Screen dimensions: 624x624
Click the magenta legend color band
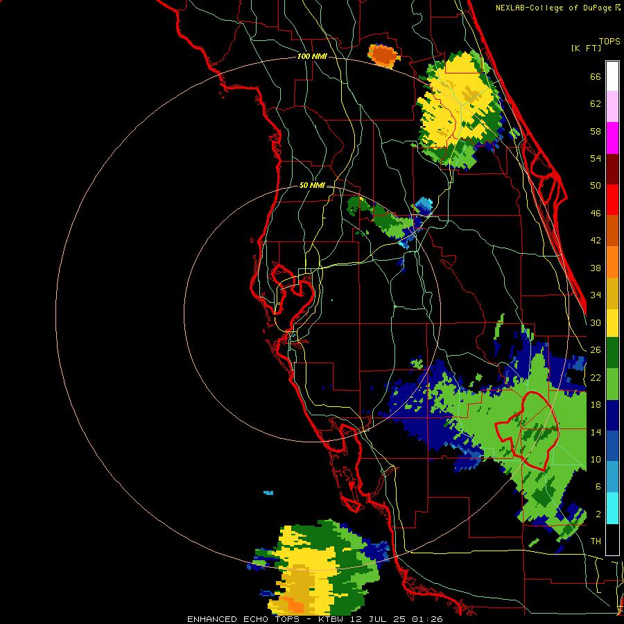tap(612, 138)
